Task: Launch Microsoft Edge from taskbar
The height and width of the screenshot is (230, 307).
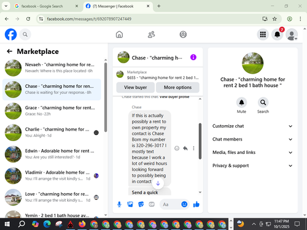Action: [x=47, y=224]
